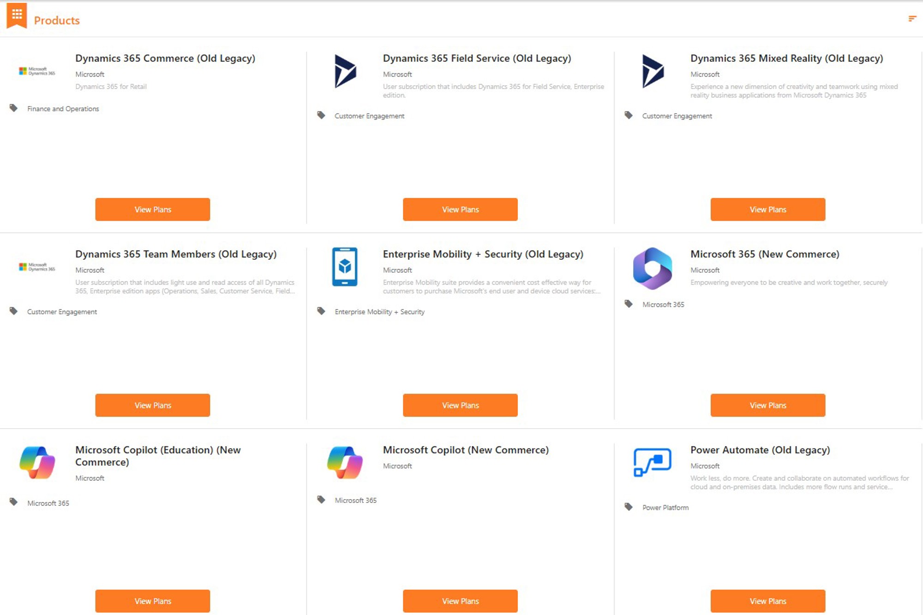Open the Dynamics 365 Team Members title
Image resolution: width=923 pixels, height=615 pixels.
click(x=176, y=254)
